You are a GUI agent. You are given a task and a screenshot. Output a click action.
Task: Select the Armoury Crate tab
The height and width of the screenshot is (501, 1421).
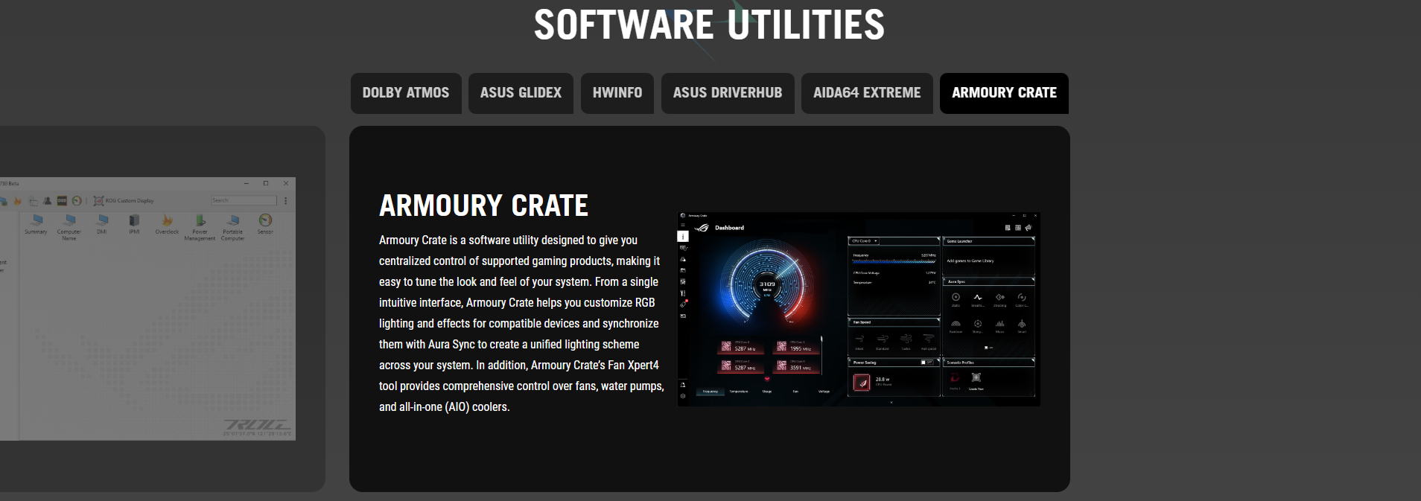click(x=1004, y=93)
